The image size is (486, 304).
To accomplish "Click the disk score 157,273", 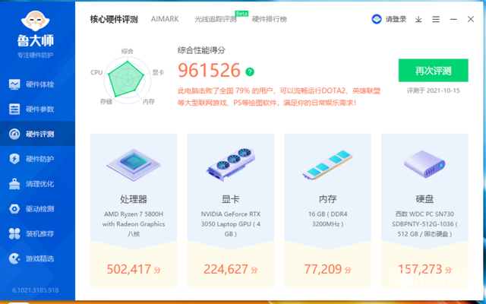I will 420,269.
